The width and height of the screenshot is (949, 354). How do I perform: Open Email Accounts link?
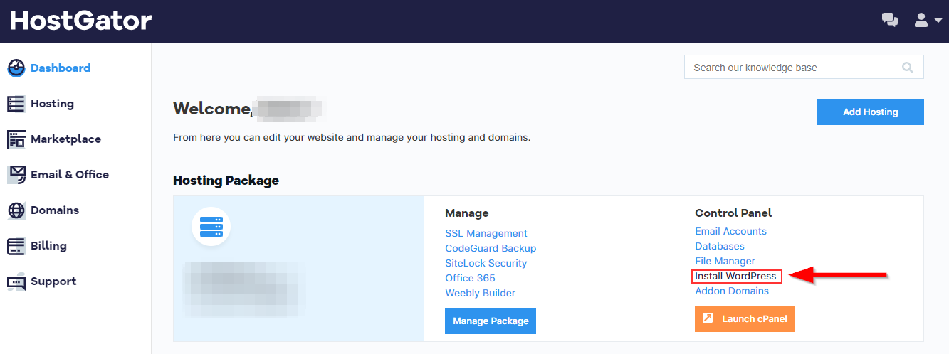(x=731, y=231)
